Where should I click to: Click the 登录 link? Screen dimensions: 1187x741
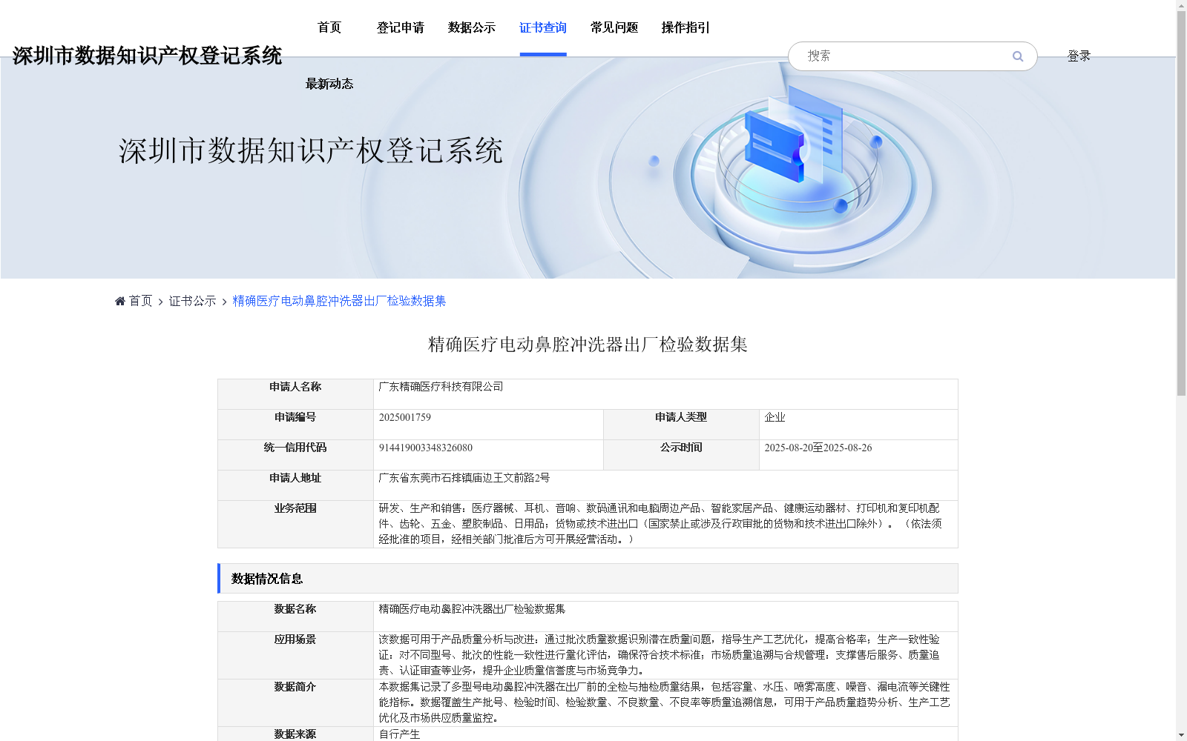1079,56
